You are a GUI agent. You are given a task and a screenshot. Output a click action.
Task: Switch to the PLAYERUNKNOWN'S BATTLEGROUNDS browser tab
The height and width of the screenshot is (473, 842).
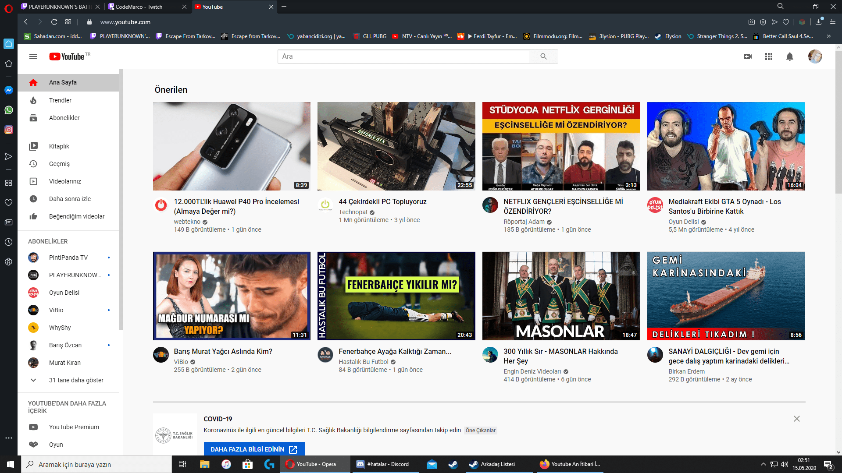coord(60,7)
